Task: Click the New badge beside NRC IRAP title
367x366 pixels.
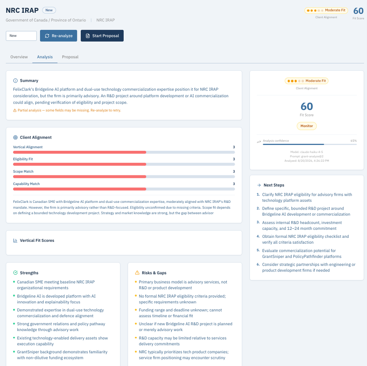Action: [49, 10]
